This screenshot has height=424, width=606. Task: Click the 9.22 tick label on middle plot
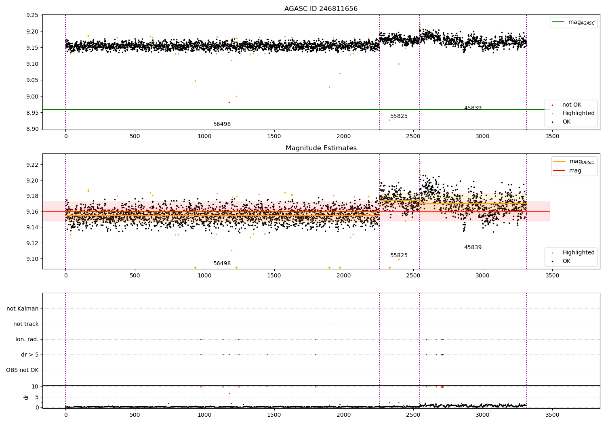[x=32, y=165]
